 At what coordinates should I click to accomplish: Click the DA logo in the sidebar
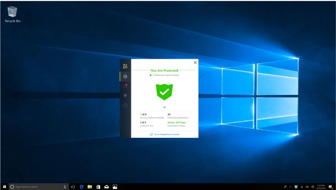125,66
